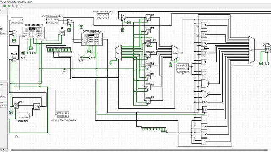
Task: Select the R7 register
Action: [148, 100]
